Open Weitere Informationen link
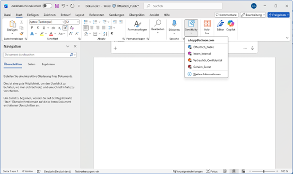 point(206,74)
